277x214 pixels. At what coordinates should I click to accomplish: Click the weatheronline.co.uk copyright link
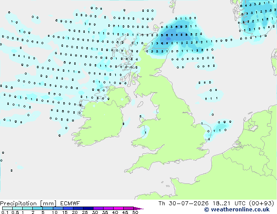coord(237,210)
